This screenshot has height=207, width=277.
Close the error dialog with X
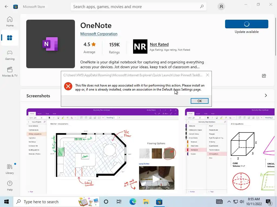pyautogui.click(x=207, y=75)
